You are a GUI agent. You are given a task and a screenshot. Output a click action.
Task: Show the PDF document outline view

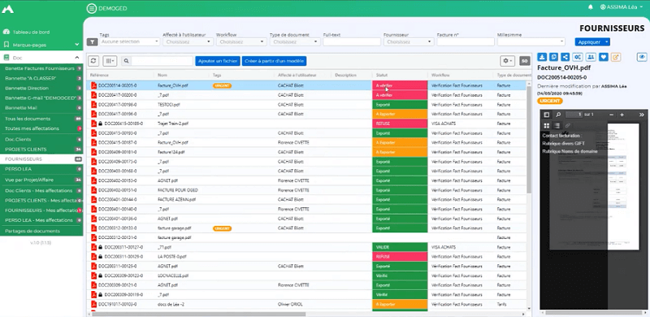coord(557,126)
